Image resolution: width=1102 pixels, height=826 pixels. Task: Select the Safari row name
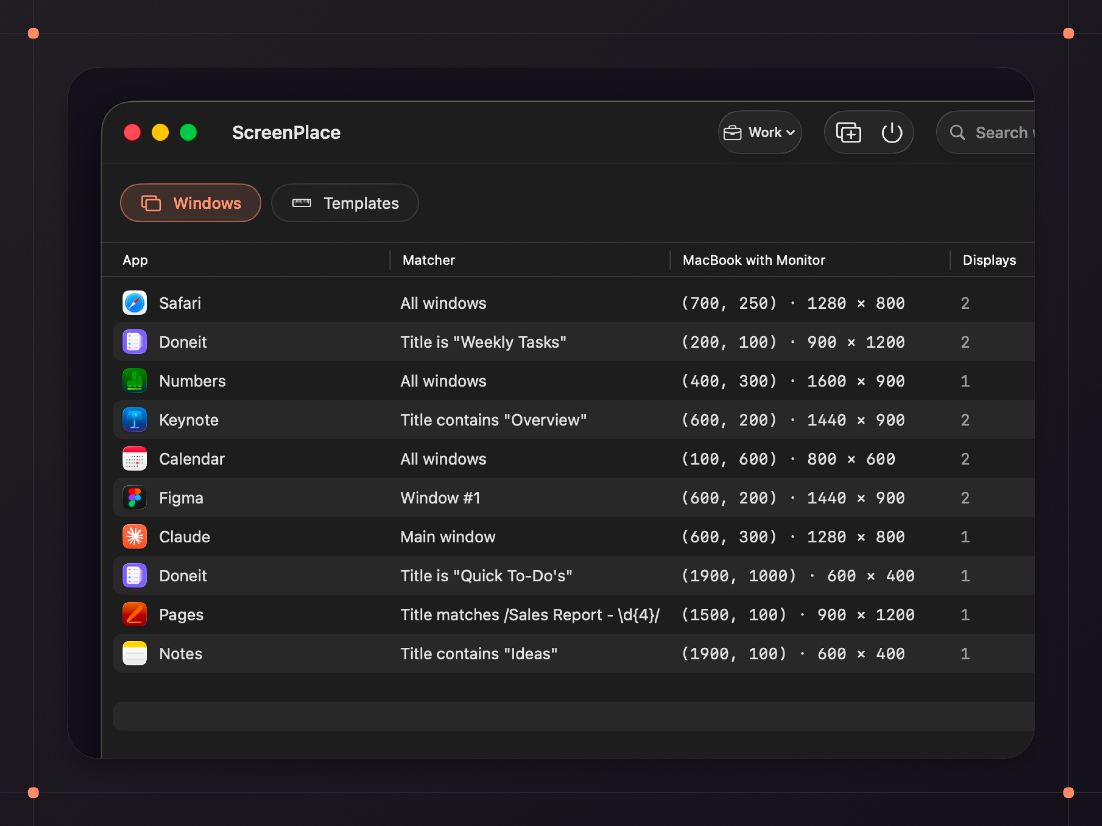pyautogui.click(x=180, y=303)
